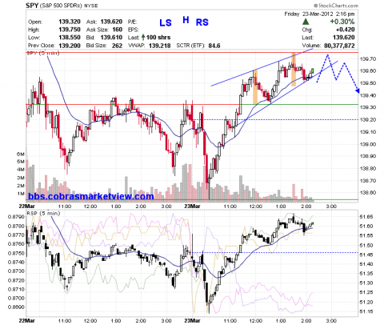Click the EPS label
This screenshot has height=325, width=384.
point(133,30)
